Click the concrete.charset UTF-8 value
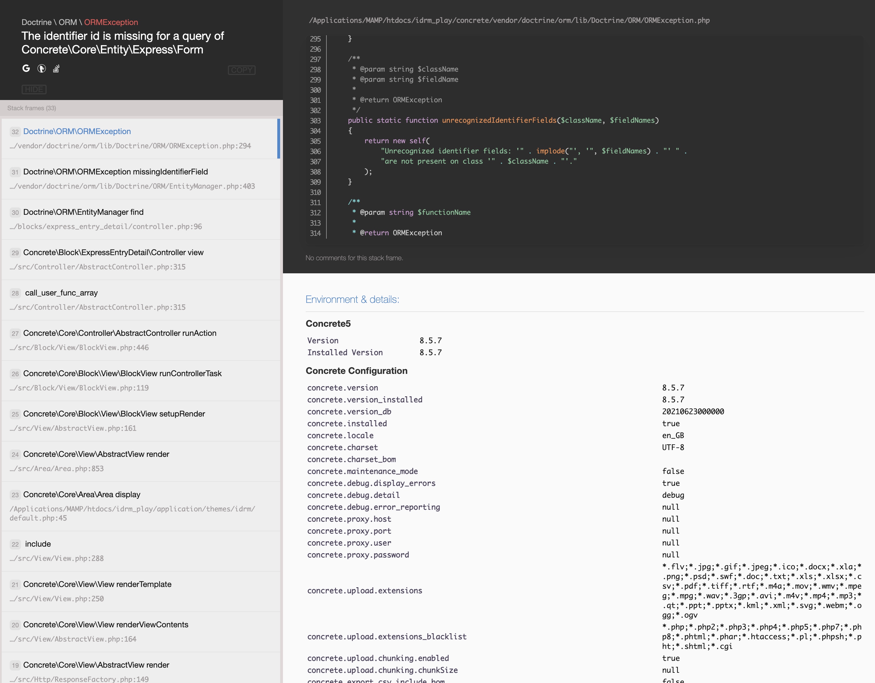This screenshot has width=875, height=683. point(673,447)
